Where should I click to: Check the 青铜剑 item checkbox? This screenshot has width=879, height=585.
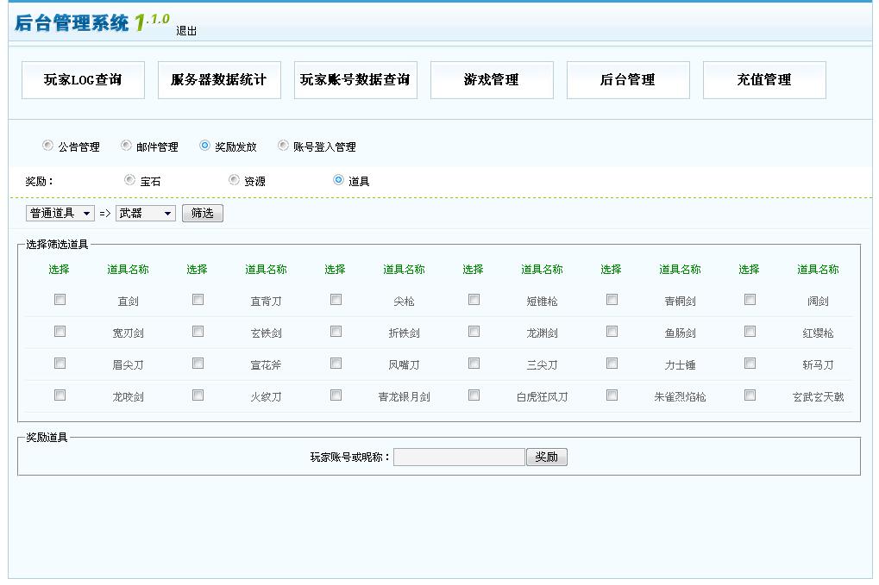point(612,300)
